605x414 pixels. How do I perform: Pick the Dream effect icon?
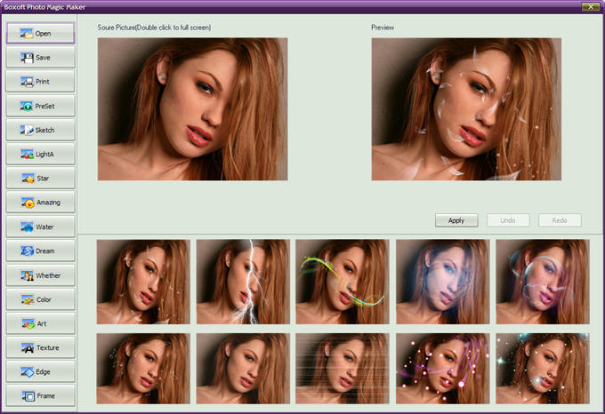coord(27,251)
